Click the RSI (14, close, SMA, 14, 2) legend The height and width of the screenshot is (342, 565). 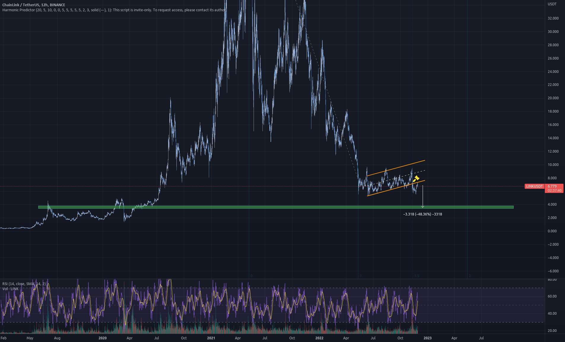pos(24,284)
